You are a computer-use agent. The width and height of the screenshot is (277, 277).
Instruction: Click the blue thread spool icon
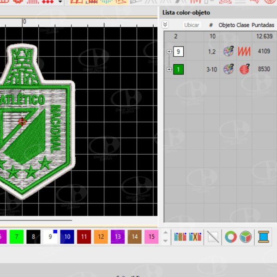[264, 237]
